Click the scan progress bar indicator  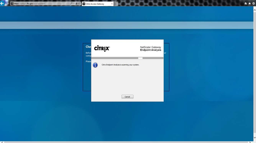coord(140,58)
